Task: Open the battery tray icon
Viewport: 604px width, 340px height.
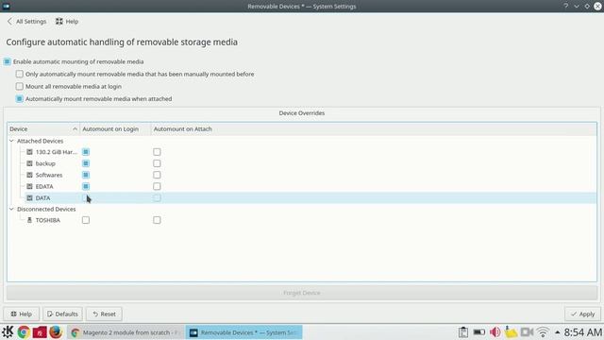Action: point(479,332)
